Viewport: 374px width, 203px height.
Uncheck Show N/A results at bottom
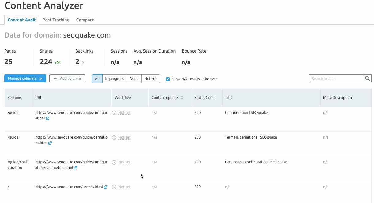tap(168, 79)
